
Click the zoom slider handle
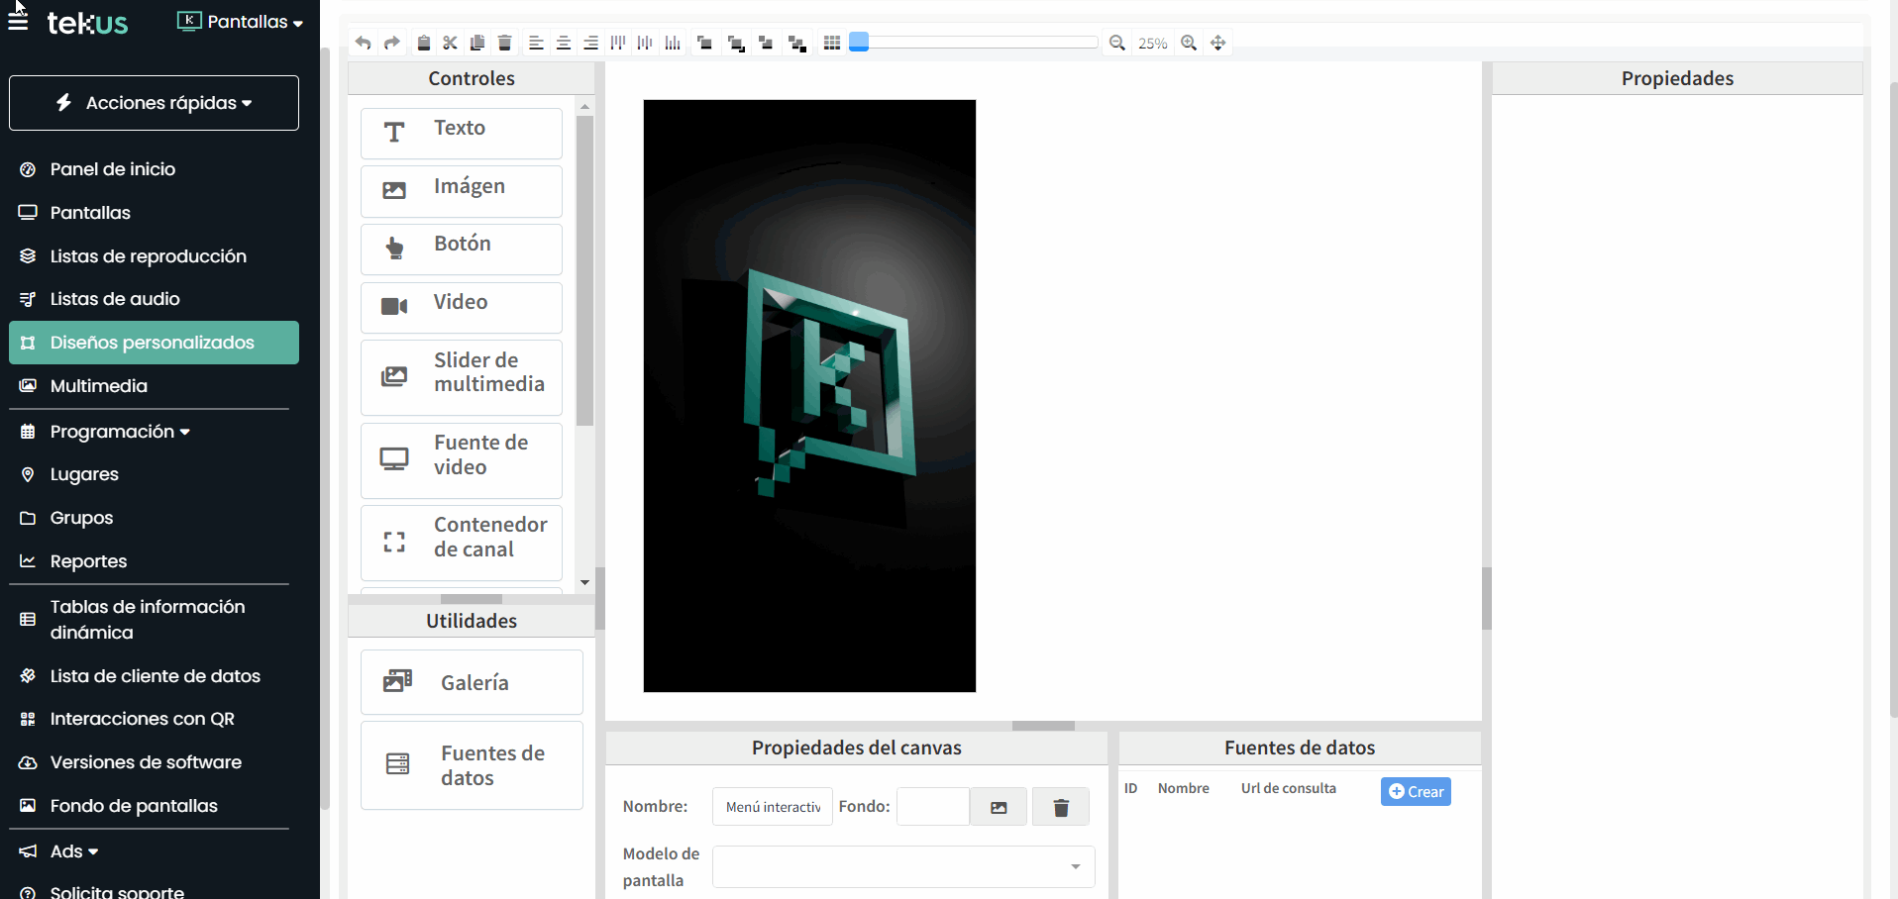point(859,42)
